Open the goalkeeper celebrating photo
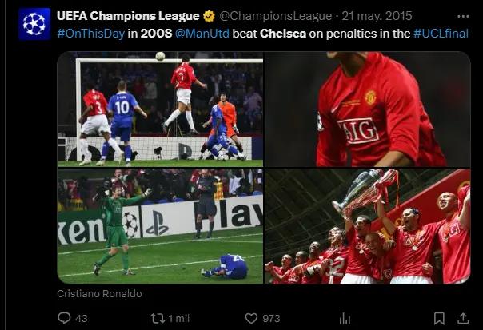This screenshot has height=330, width=483. [x=160, y=226]
